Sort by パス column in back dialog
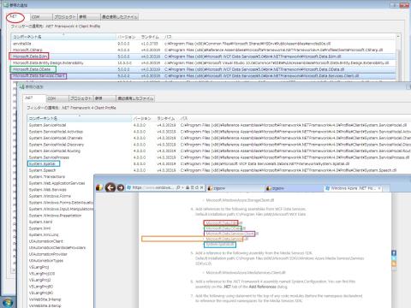The image size is (411, 308). (x=279, y=37)
